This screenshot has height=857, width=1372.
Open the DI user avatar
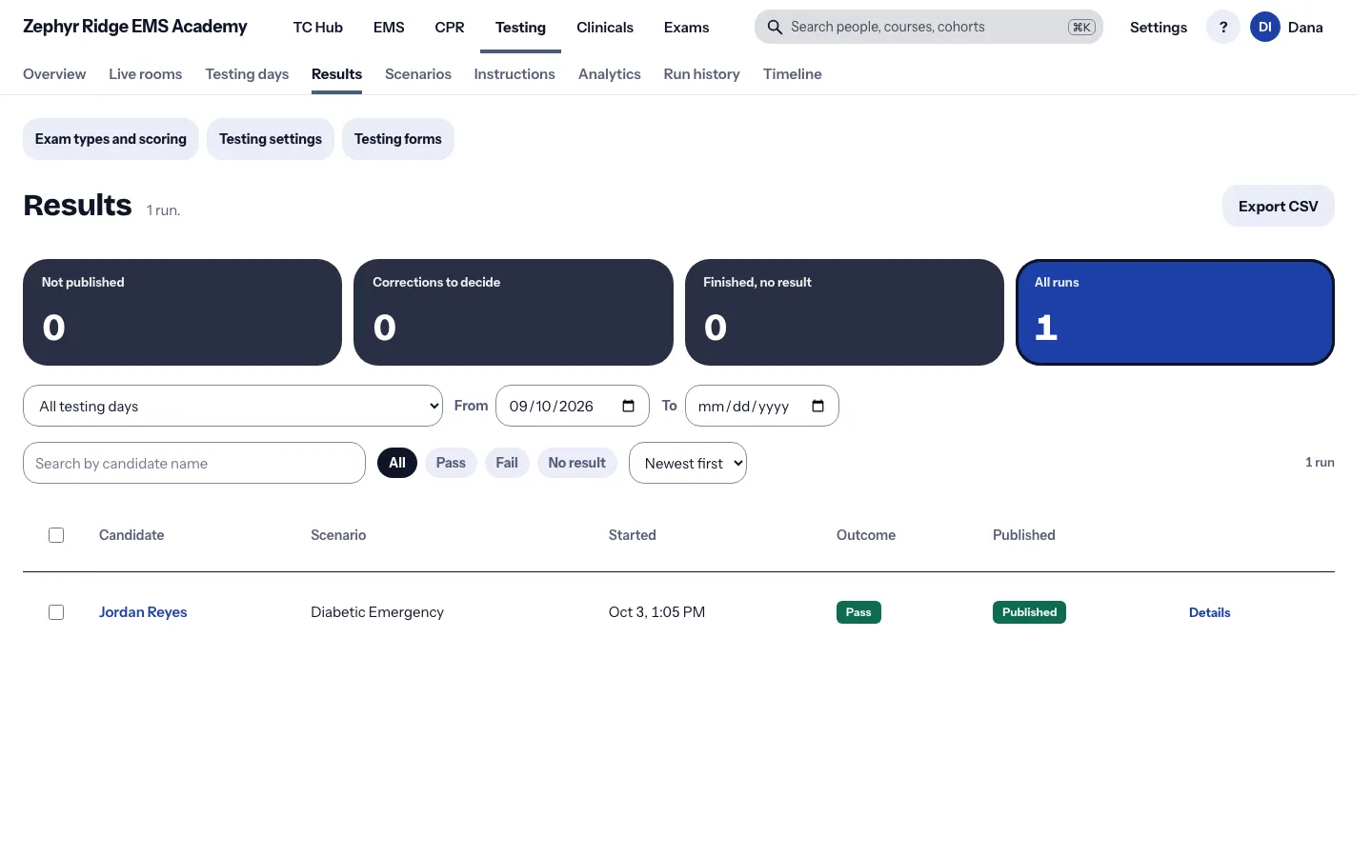pos(1264,28)
